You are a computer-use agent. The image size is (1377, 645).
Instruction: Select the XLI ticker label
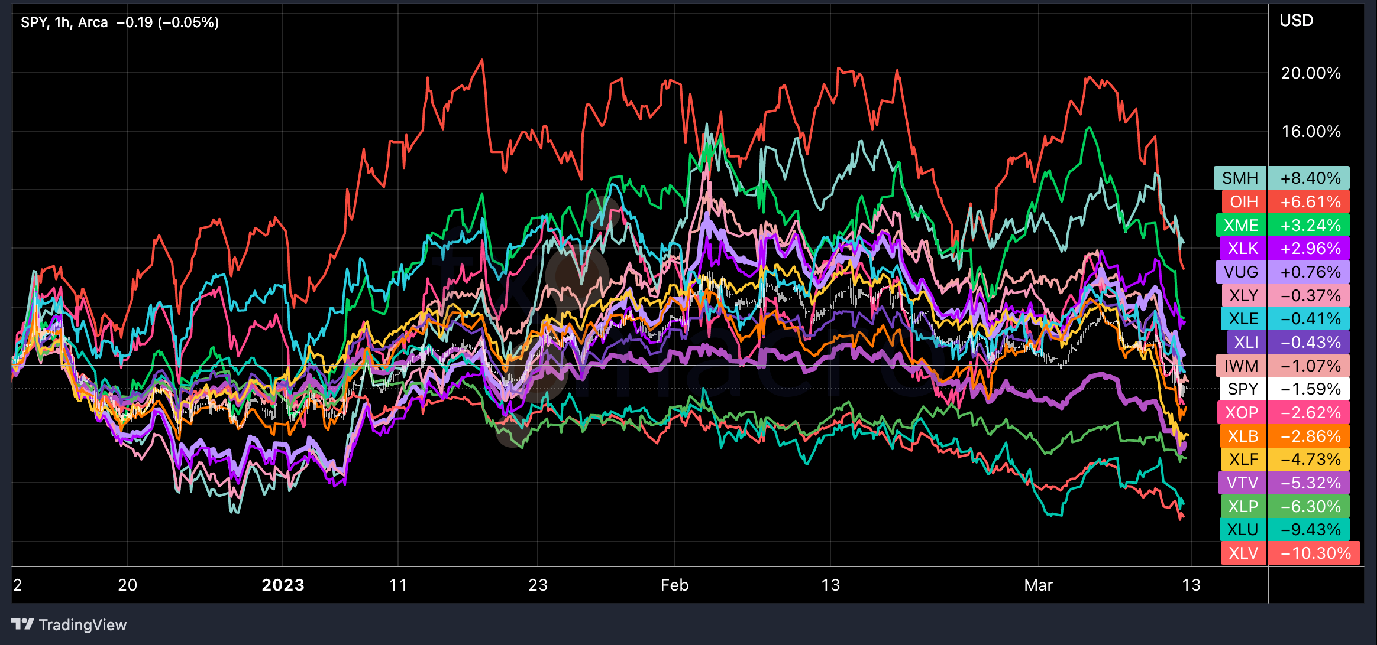click(x=1246, y=342)
